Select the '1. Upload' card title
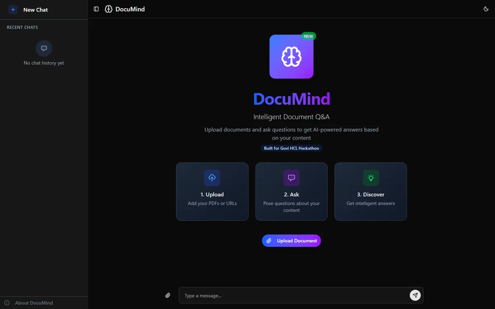The image size is (495, 309). pos(212,194)
